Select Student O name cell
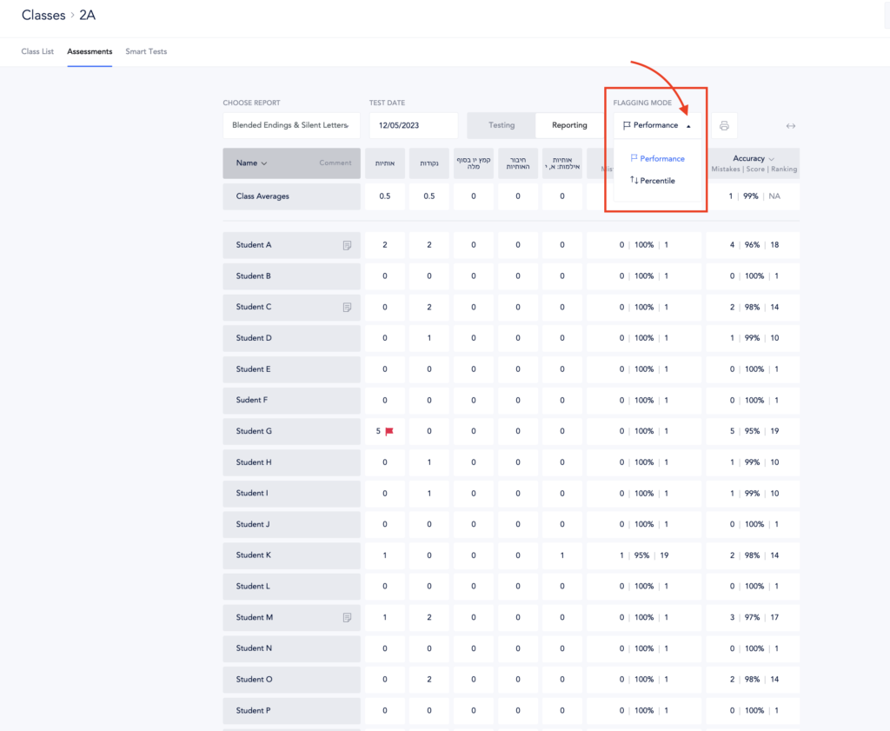Viewport: 890px width, 731px height. [291, 680]
